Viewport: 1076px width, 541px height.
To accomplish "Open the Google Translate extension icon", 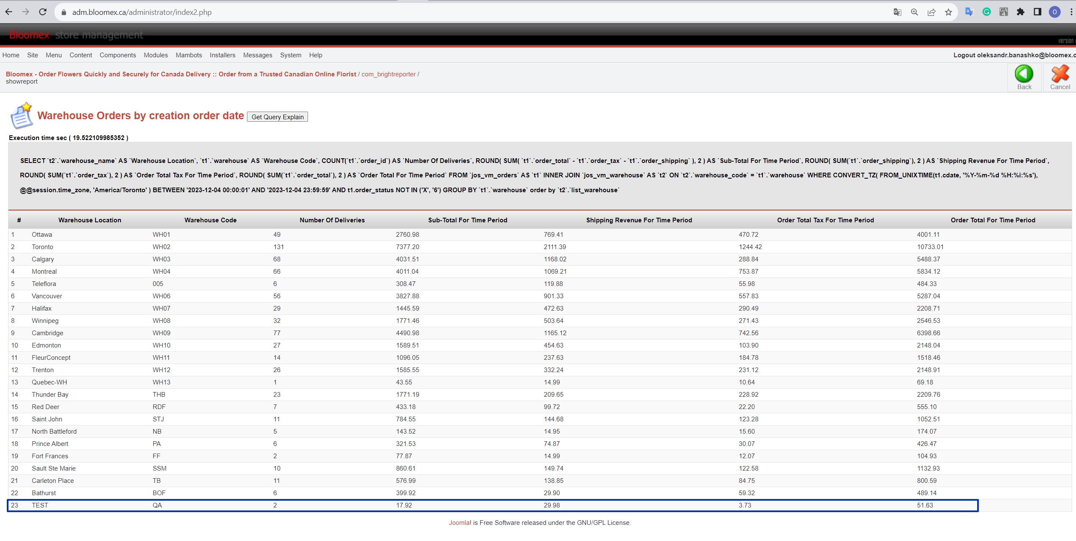I will (969, 12).
